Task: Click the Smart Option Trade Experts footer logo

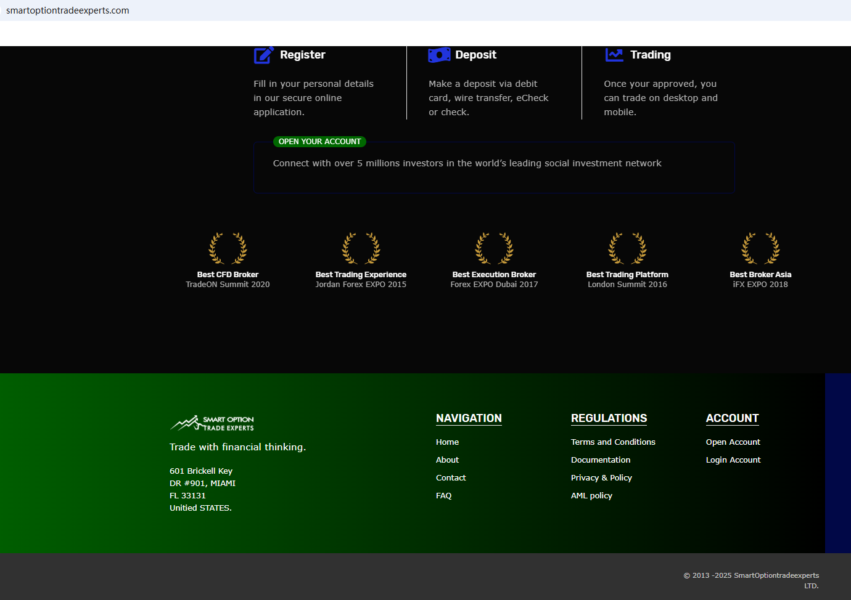Action: 212,423
